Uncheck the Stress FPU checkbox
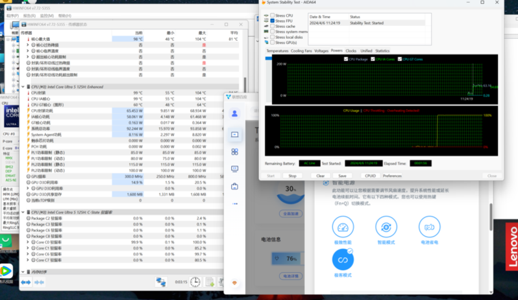 click(x=272, y=21)
